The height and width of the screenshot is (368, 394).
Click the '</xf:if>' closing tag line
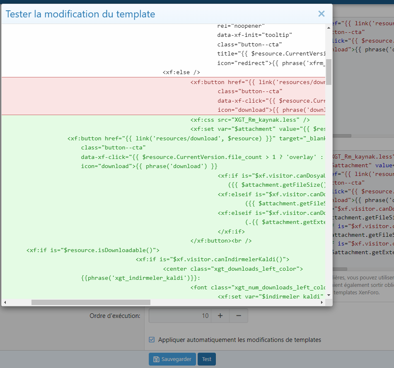(231, 231)
